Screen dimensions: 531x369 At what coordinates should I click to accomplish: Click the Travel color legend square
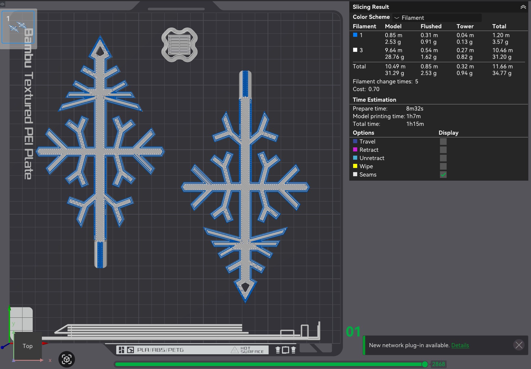click(x=355, y=141)
